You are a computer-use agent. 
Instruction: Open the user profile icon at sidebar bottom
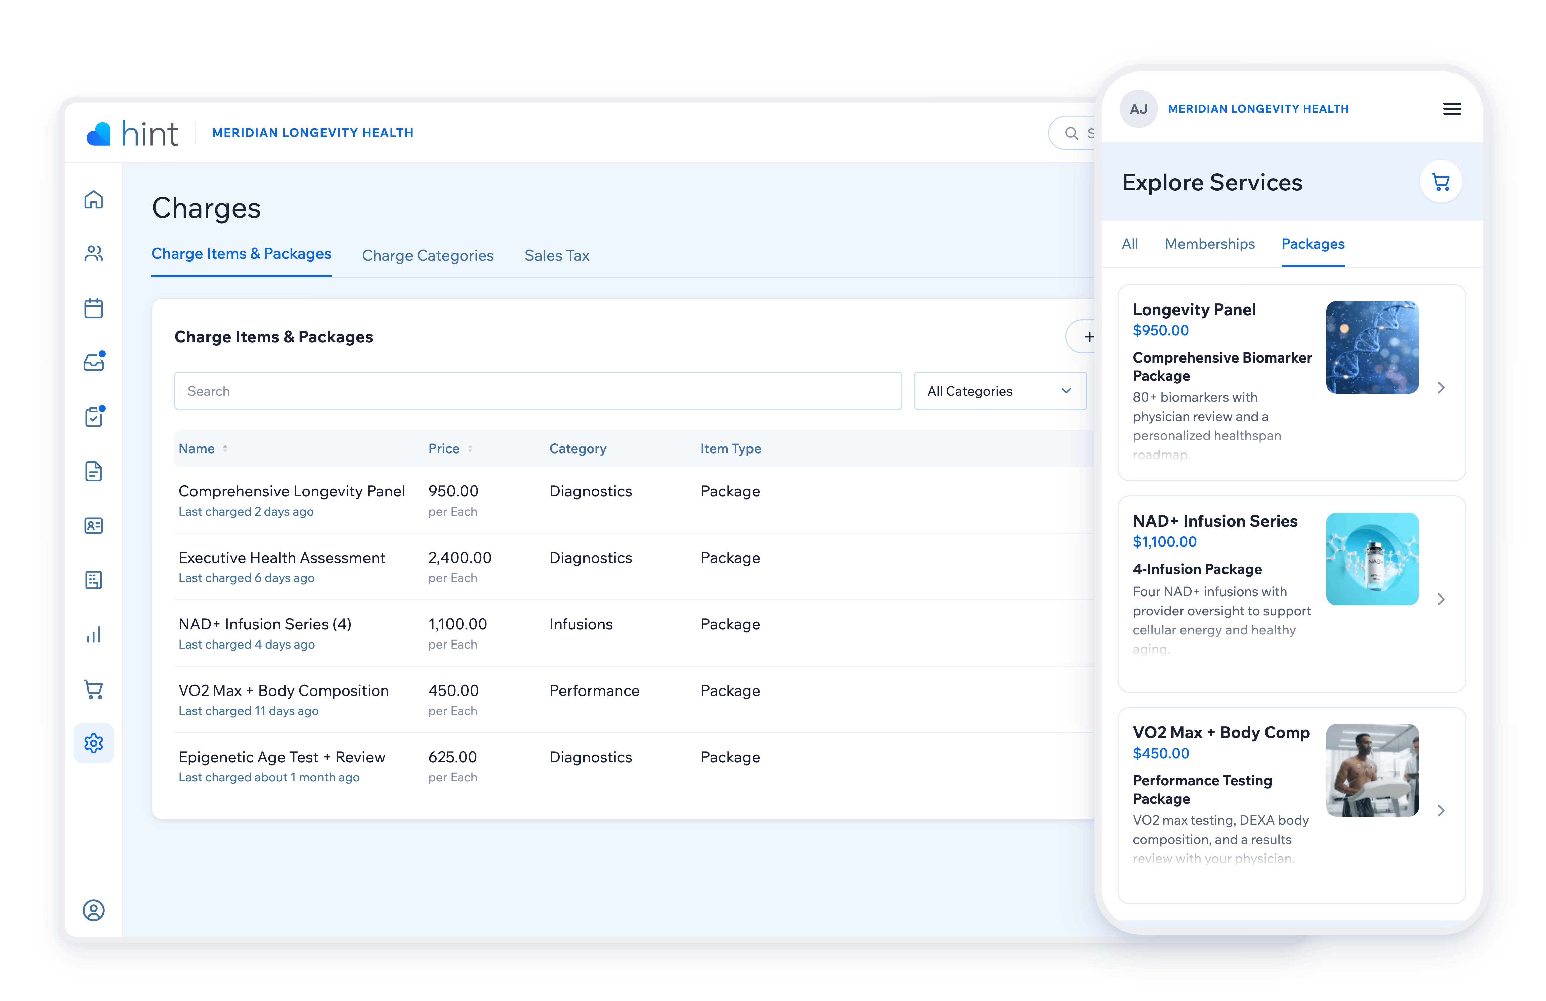point(93,910)
